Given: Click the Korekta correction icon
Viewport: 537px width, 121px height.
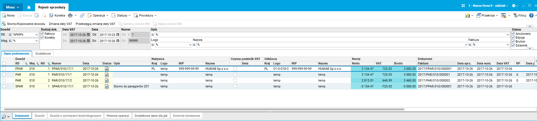Looking at the screenshot, I should click(51, 15).
